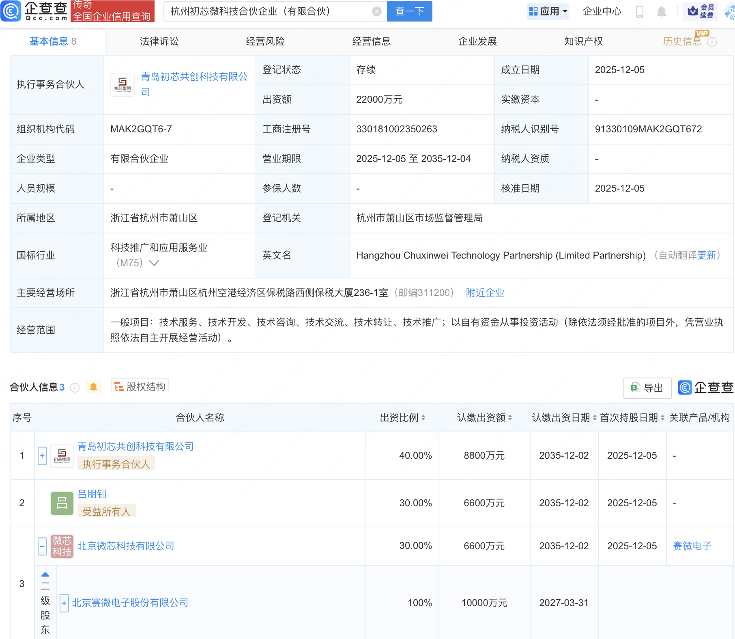735x639 pixels.
Task: Click the info icon next to 合伙人信息 3
Action: (75, 388)
